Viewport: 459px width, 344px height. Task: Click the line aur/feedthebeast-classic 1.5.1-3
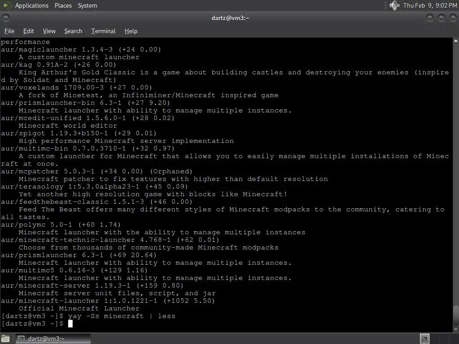point(97,202)
